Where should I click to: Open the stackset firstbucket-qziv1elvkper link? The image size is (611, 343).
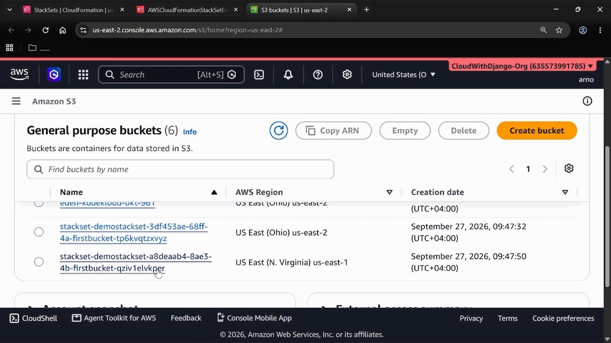(136, 262)
